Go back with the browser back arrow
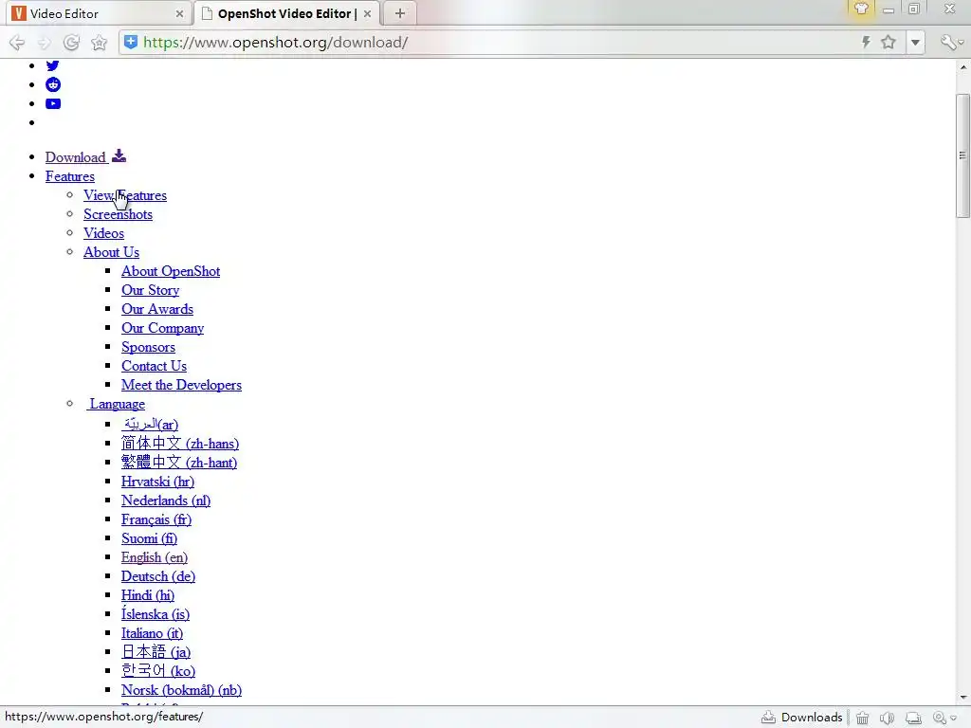Image resolution: width=971 pixels, height=728 pixels. pyautogui.click(x=17, y=42)
